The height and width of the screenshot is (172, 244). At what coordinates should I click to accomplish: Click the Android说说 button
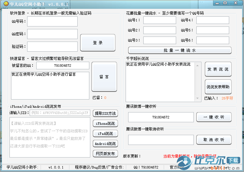click(105, 144)
